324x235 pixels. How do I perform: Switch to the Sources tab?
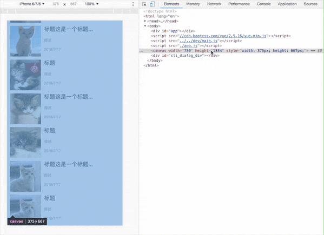(310, 4)
